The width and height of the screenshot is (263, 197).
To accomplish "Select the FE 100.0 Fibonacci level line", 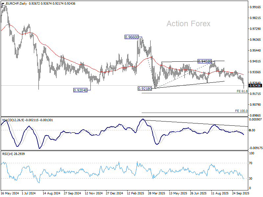I will 195,113.
